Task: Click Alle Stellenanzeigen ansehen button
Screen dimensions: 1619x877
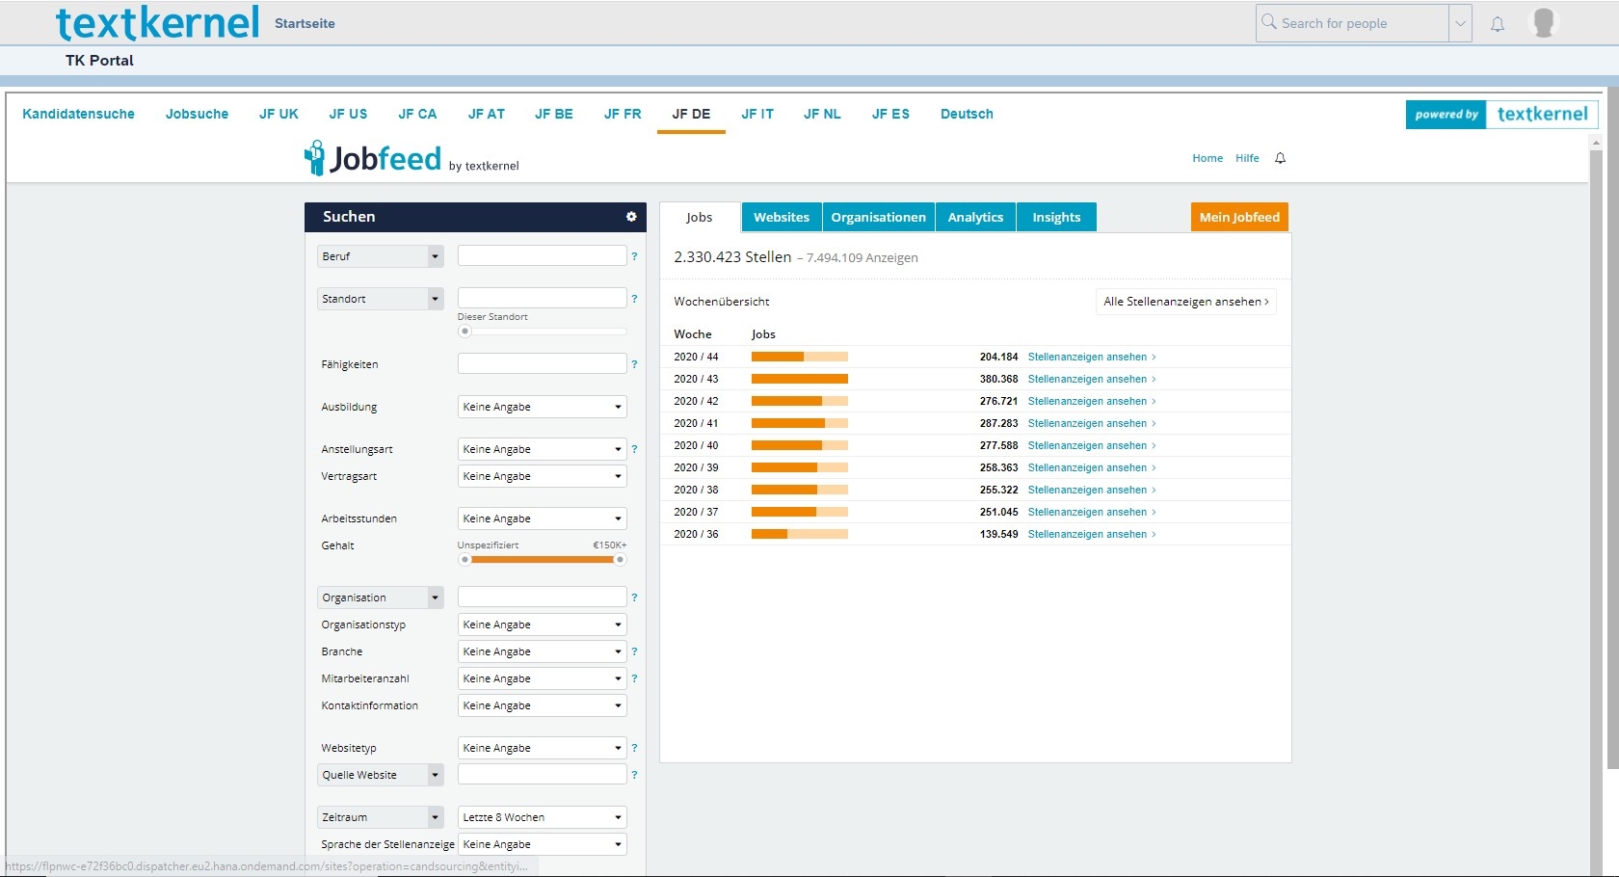Action: (1186, 302)
